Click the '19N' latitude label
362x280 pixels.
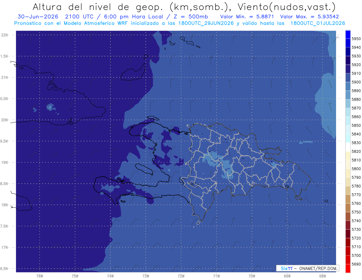(x=5, y=163)
